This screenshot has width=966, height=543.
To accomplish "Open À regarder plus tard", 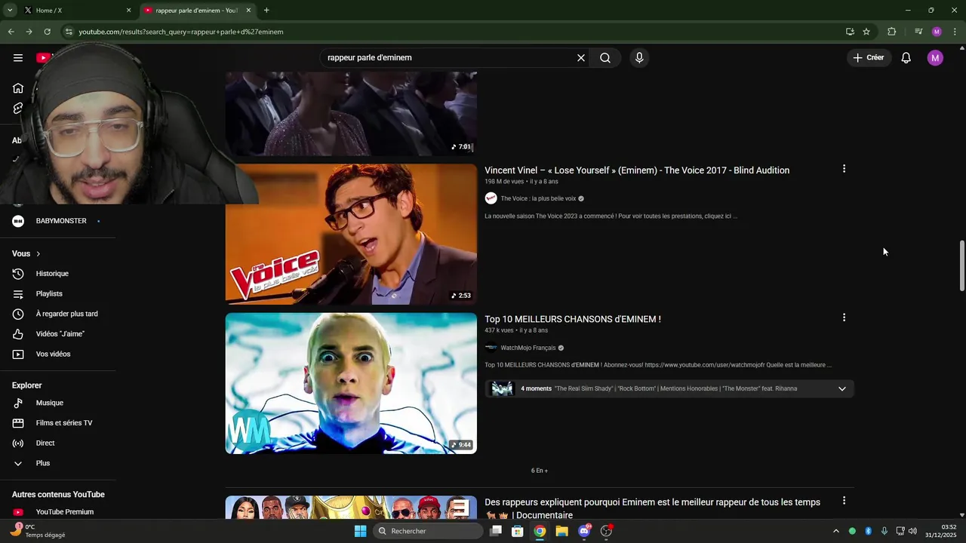I will tap(57, 314).
